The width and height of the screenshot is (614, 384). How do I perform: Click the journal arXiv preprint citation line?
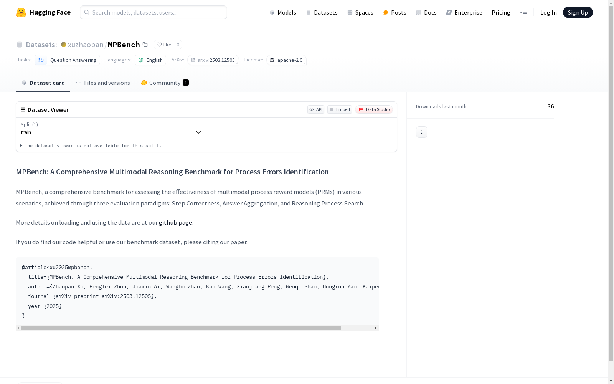(92, 296)
